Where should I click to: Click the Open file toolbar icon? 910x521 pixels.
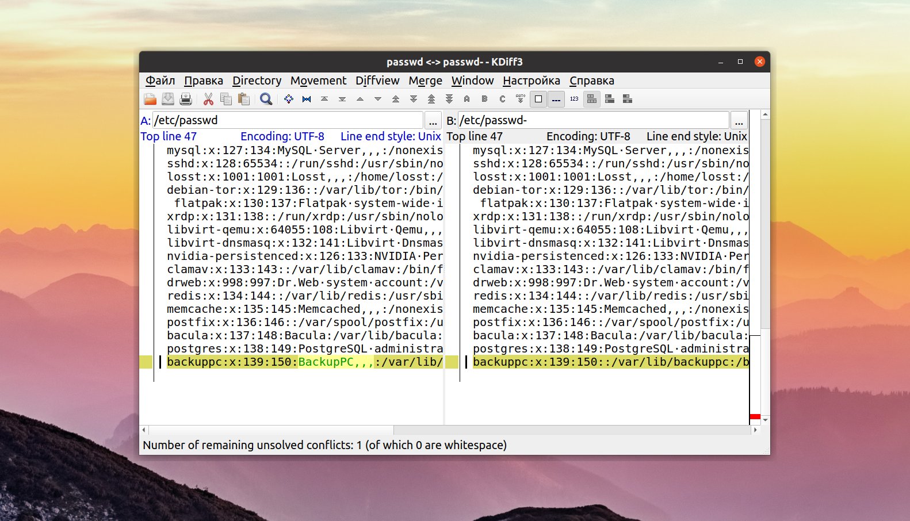pos(150,99)
